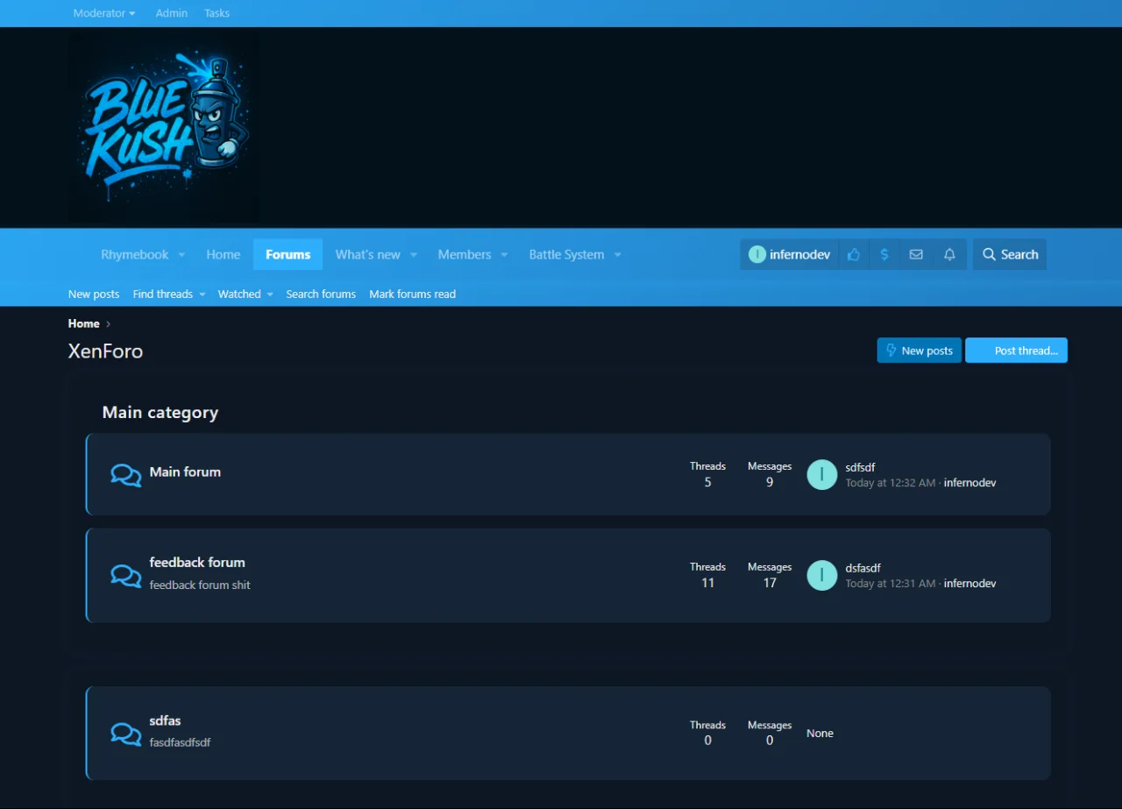Viewport: 1122px width, 809px height.
Task: Open the Search button
Action: [1010, 254]
